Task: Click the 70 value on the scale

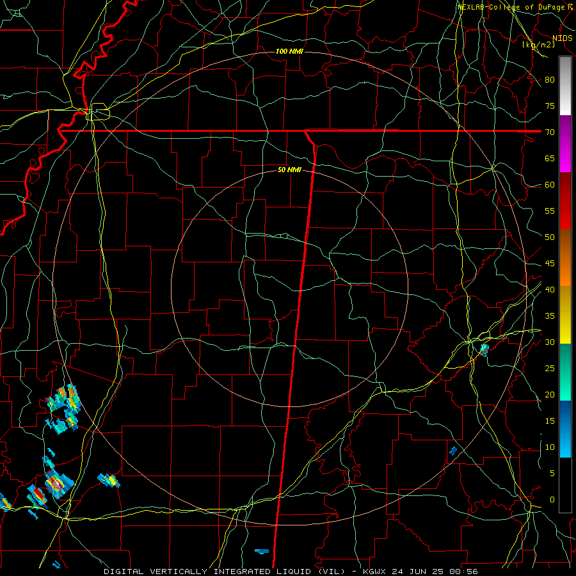Action: pyautogui.click(x=550, y=132)
